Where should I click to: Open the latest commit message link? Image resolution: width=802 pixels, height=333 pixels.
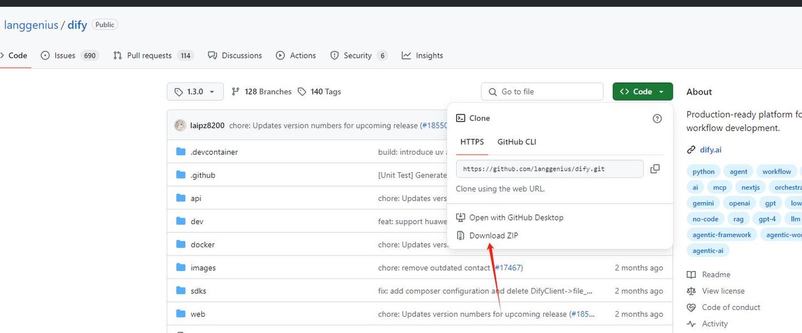(x=323, y=125)
